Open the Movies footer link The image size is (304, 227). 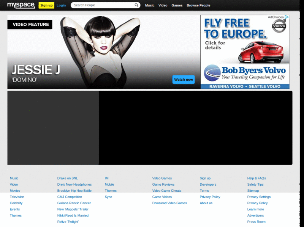pos(15,191)
